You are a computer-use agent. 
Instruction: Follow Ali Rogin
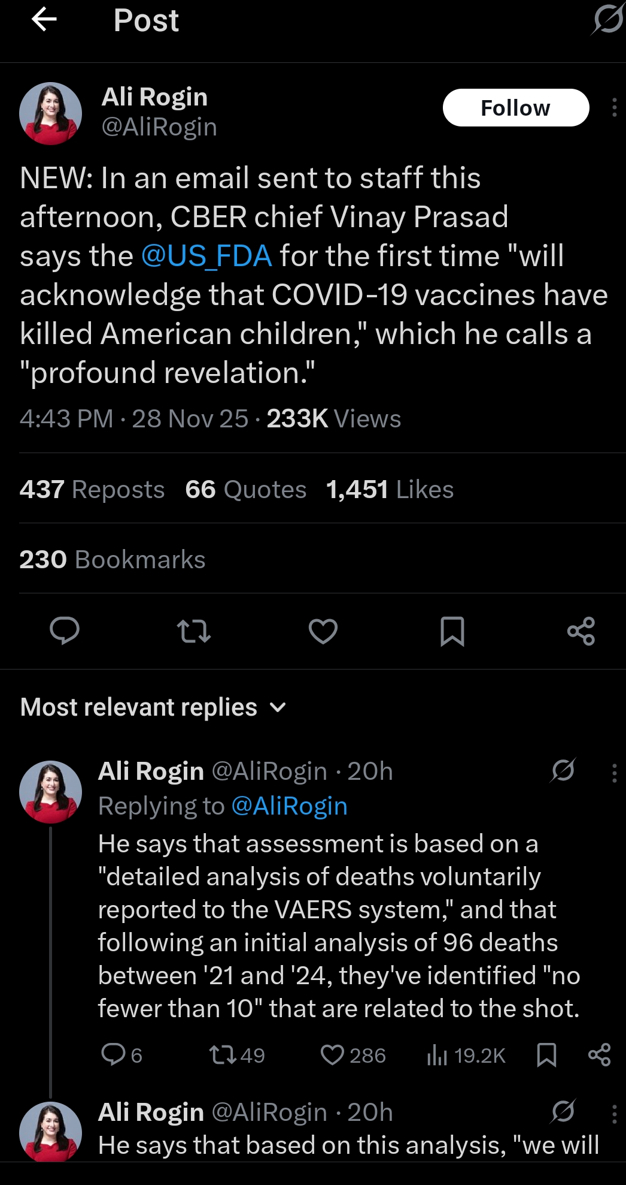point(515,108)
